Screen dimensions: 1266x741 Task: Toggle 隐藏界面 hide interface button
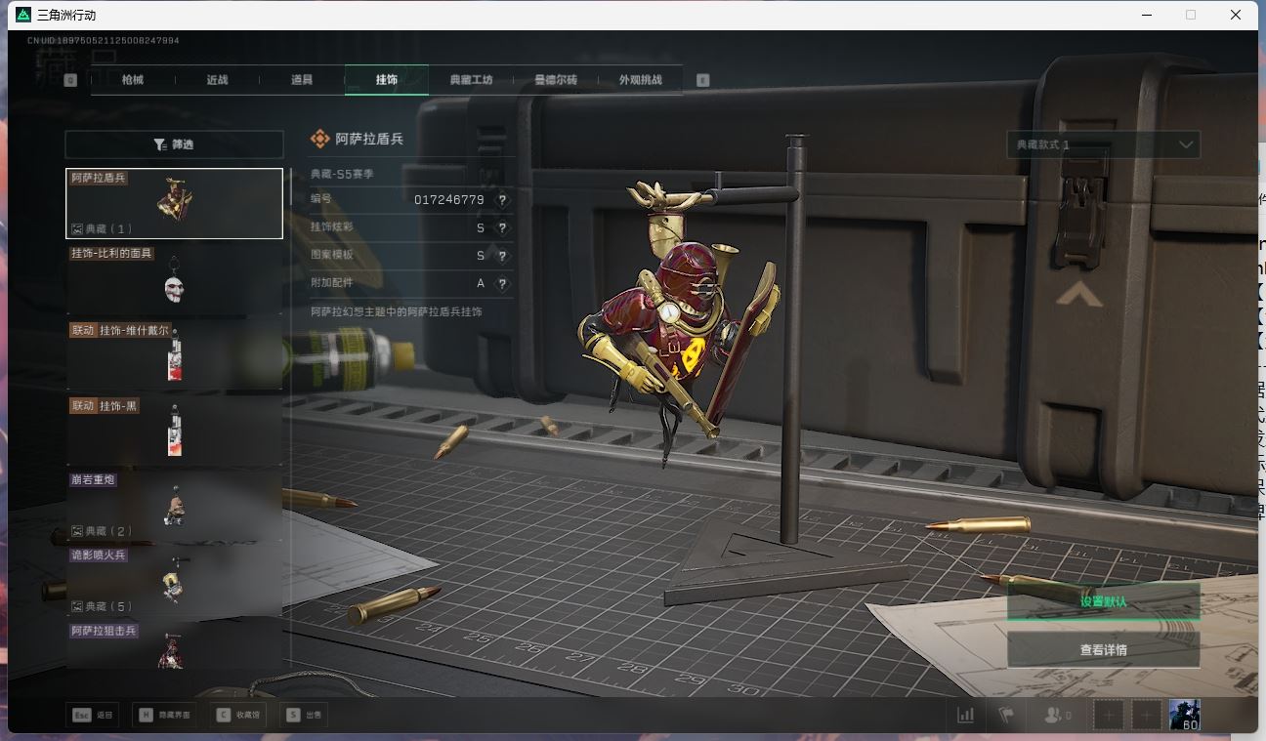(165, 715)
